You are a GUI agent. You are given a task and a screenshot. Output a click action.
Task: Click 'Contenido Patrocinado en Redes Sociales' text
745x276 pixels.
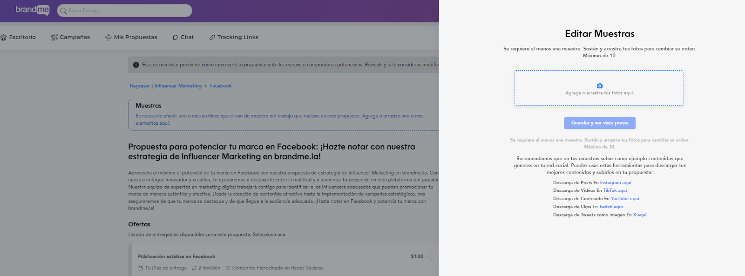click(x=278, y=268)
